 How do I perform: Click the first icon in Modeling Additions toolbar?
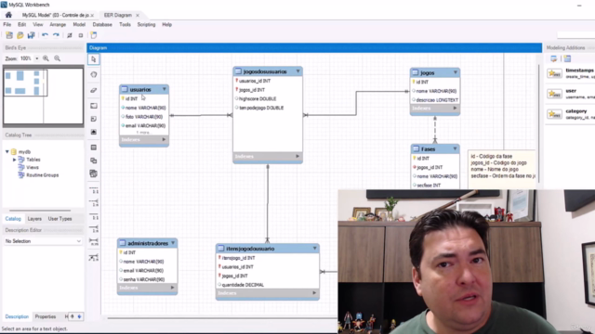(554, 58)
